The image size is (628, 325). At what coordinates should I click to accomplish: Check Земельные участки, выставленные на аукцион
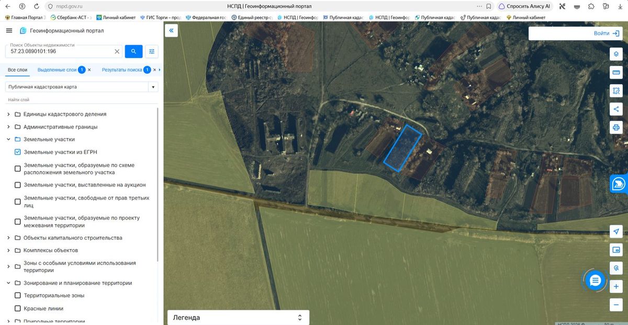tap(18, 185)
